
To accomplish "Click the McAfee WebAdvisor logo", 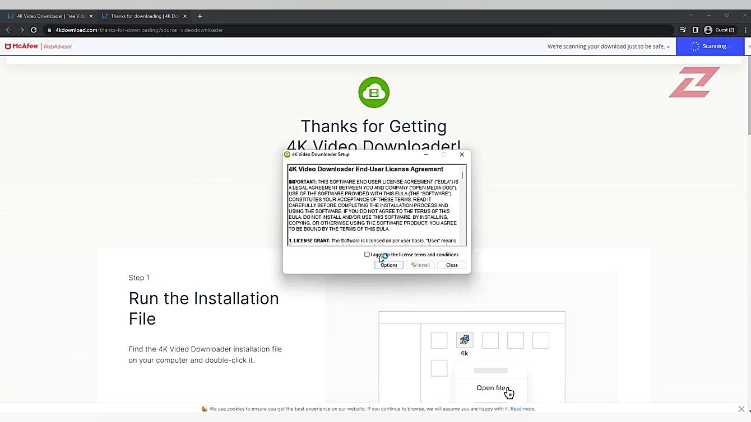I will click(39, 46).
